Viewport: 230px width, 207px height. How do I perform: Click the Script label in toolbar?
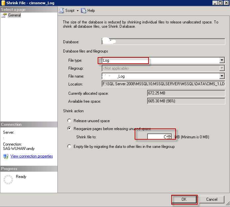click(x=70, y=11)
